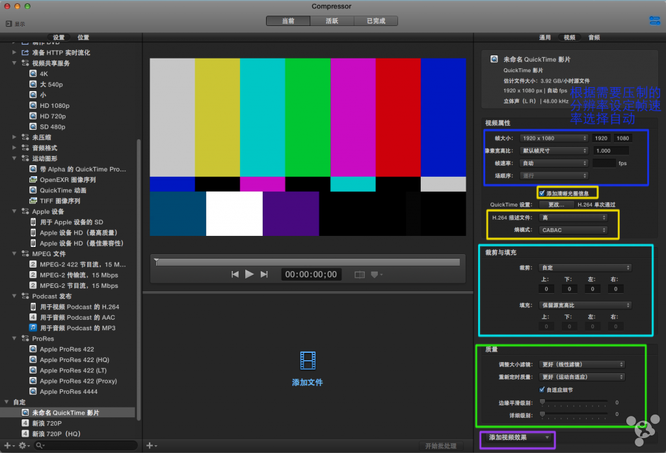
Task: Open the 添加视频效果 button menu
Action: [518, 437]
